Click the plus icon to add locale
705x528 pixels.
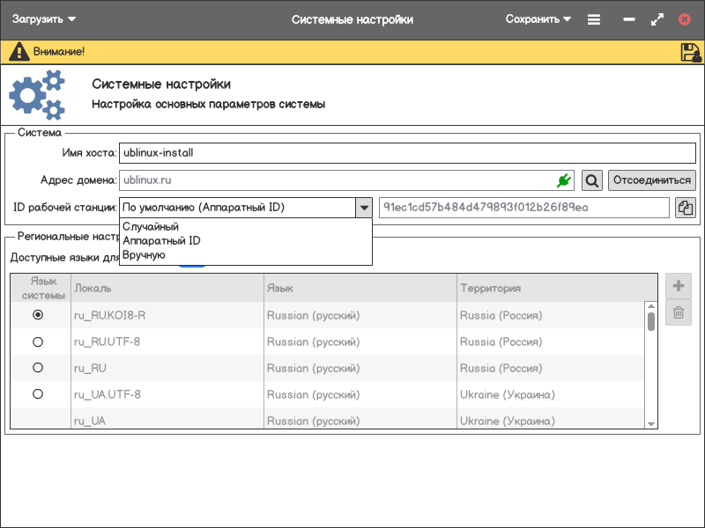pos(679,286)
